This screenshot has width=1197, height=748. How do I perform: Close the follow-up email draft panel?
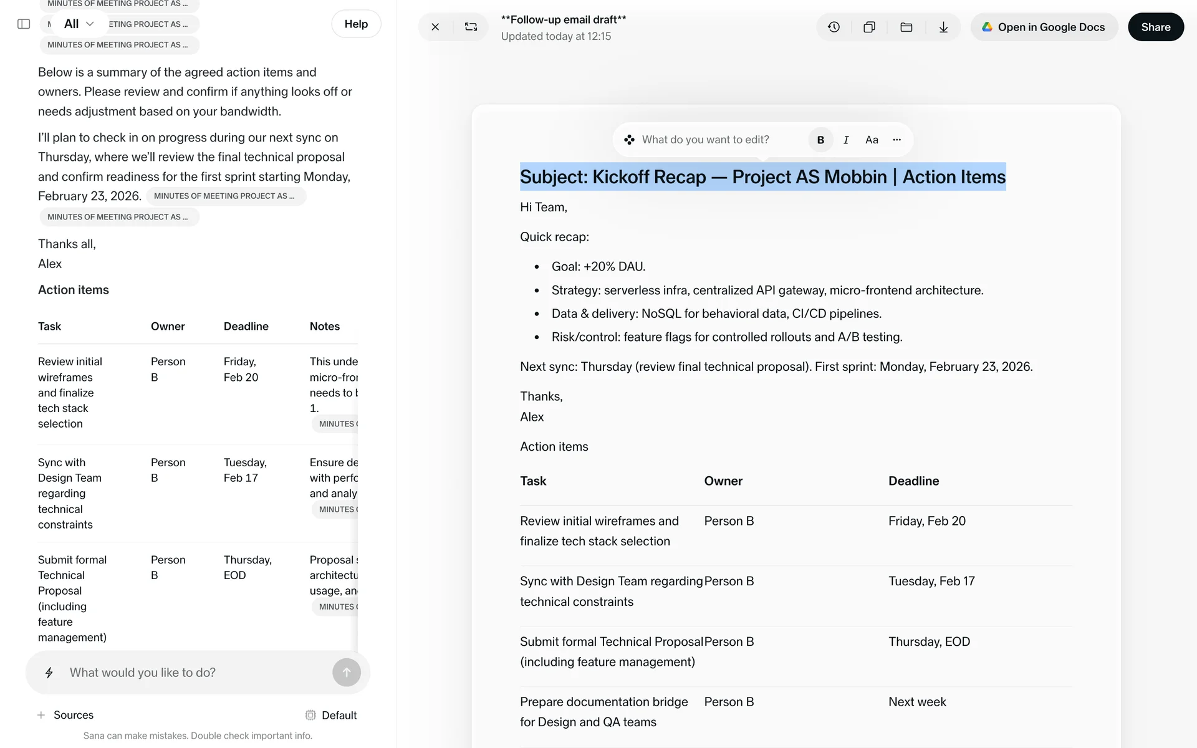coord(435,27)
